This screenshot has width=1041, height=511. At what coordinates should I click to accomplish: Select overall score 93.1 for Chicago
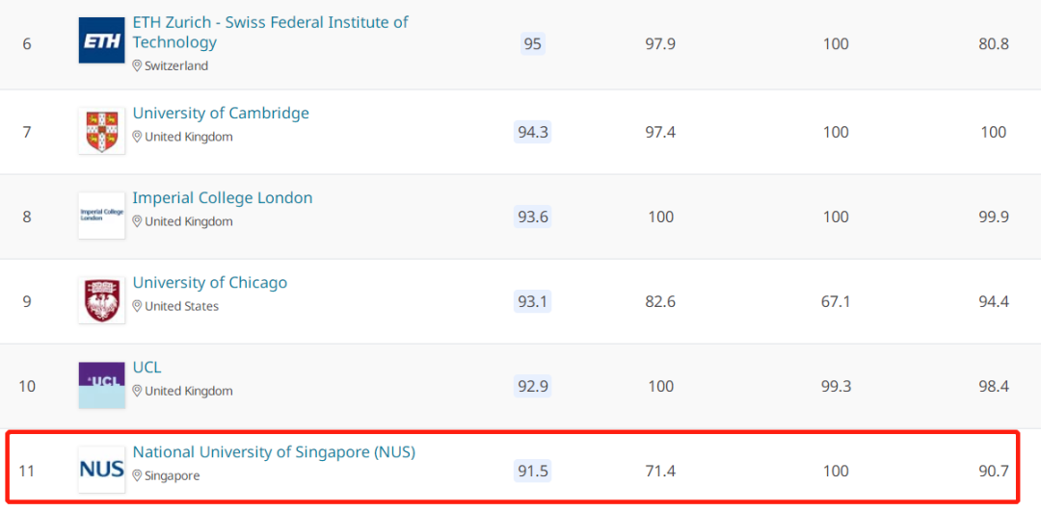532,301
